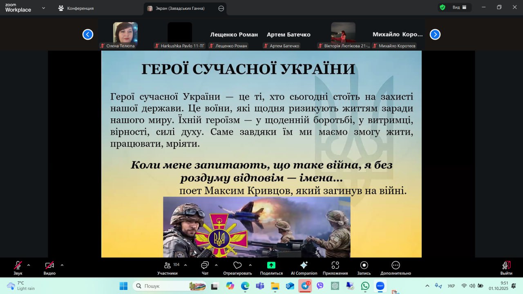Turn on the camera with the Видео button
This screenshot has width=523, height=294.
click(49, 268)
